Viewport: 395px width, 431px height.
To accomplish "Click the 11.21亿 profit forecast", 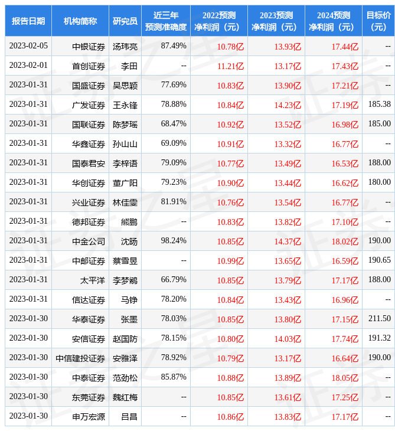I will pos(230,66).
